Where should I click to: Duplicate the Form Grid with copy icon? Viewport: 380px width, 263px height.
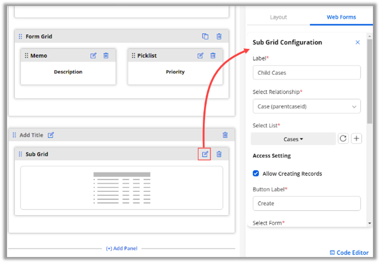click(x=205, y=36)
